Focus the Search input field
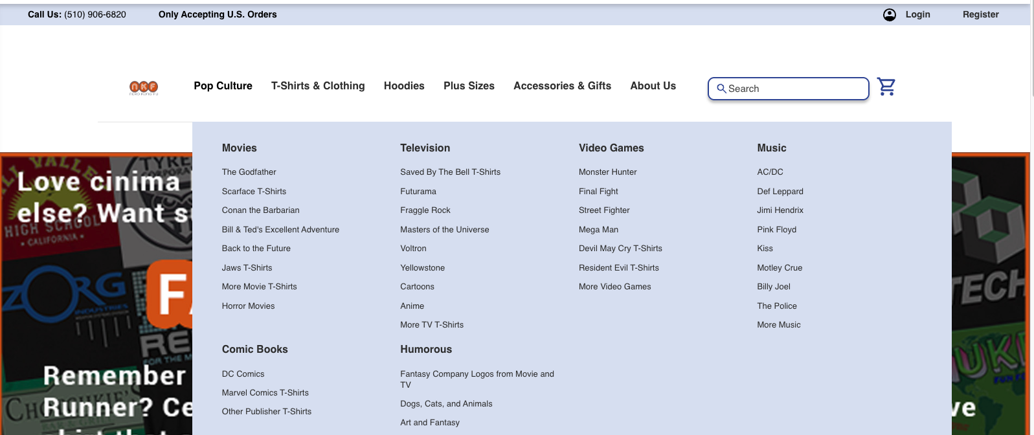 789,89
